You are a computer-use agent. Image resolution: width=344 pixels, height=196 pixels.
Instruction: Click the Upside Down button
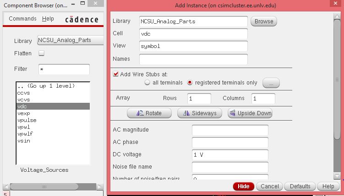point(250,113)
